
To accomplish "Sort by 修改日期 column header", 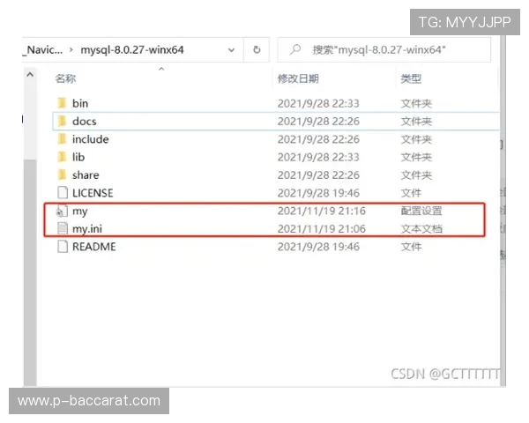I will 298,78.
